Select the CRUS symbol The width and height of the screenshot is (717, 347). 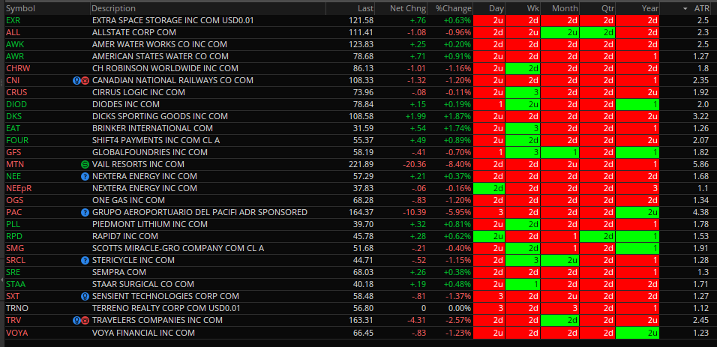[16, 92]
